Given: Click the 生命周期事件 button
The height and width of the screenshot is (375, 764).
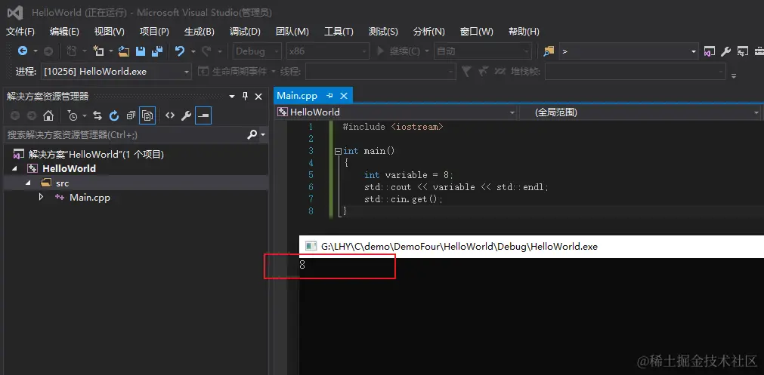Looking at the screenshot, I should pos(233,72).
